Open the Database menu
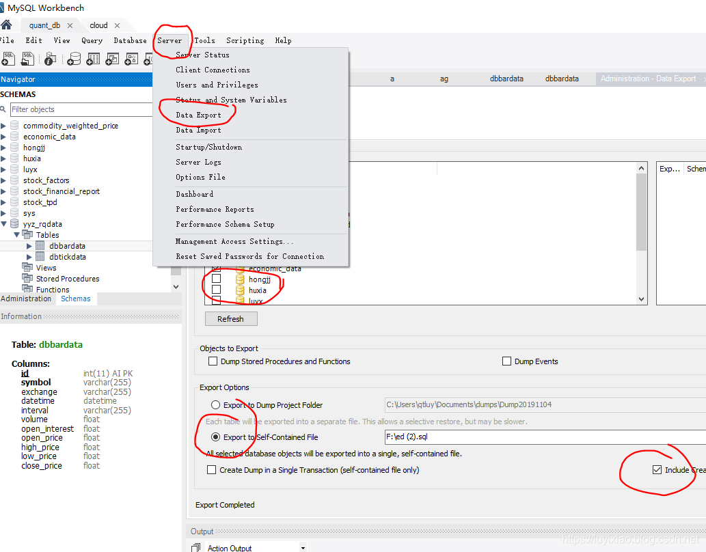 tap(130, 40)
